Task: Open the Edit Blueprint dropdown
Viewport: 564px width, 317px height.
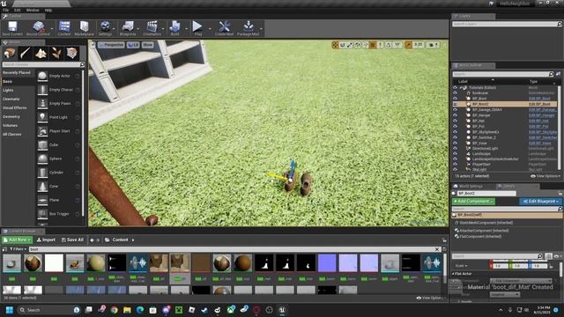Action: pyautogui.click(x=540, y=202)
